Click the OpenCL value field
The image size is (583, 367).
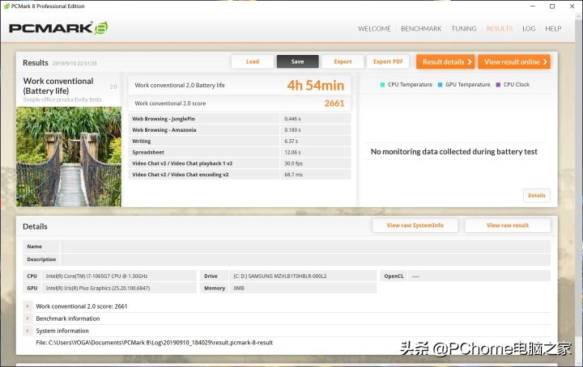coord(479,276)
